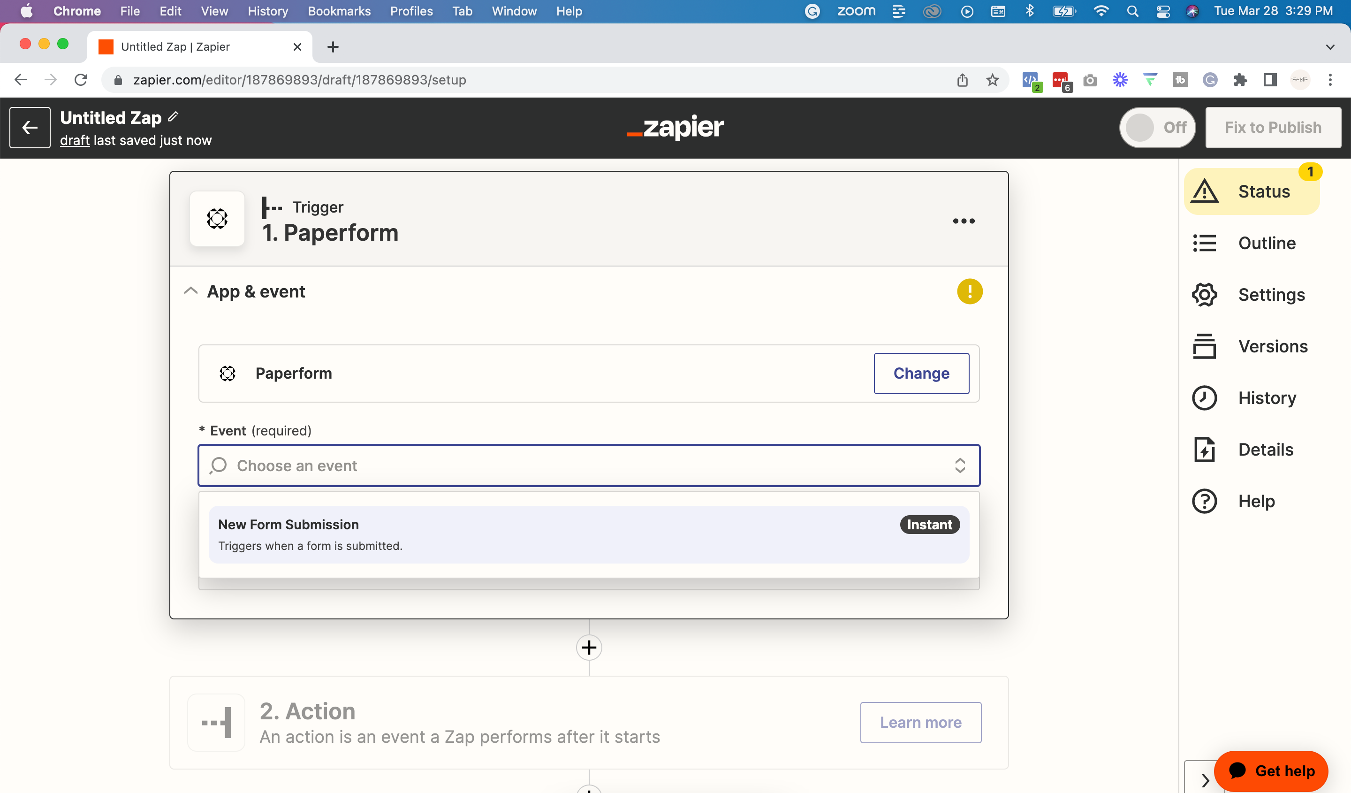Open the Wi-Fi menu bar icon
The image size is (1351, 793).
[1101, 11]
